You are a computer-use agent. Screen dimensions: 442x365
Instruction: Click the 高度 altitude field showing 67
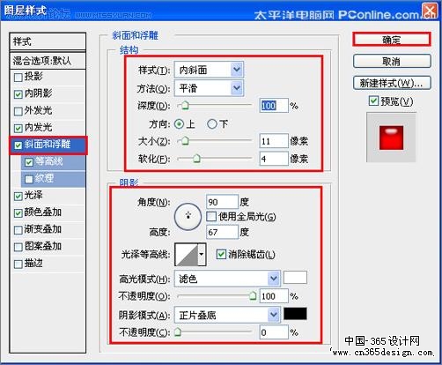[x=222, y=232]
